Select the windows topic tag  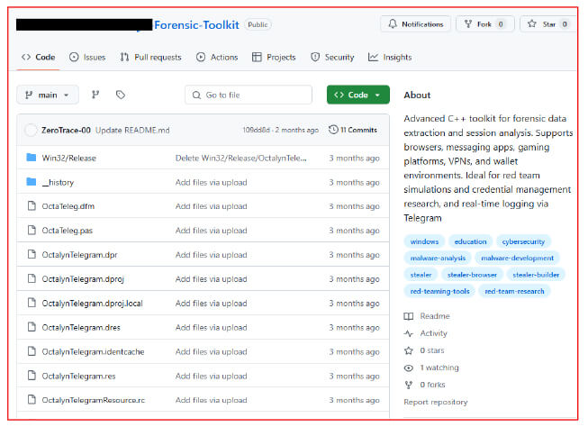(x=424, y=241)
